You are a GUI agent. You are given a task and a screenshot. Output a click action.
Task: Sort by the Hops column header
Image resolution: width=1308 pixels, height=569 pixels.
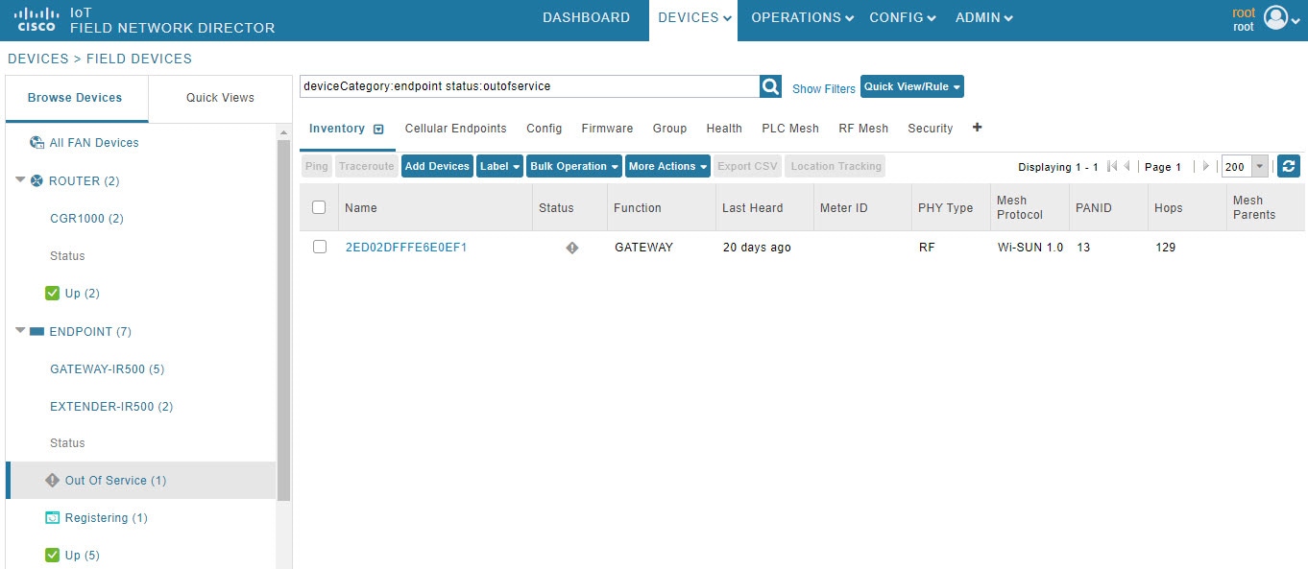[x=1187, y=207]
